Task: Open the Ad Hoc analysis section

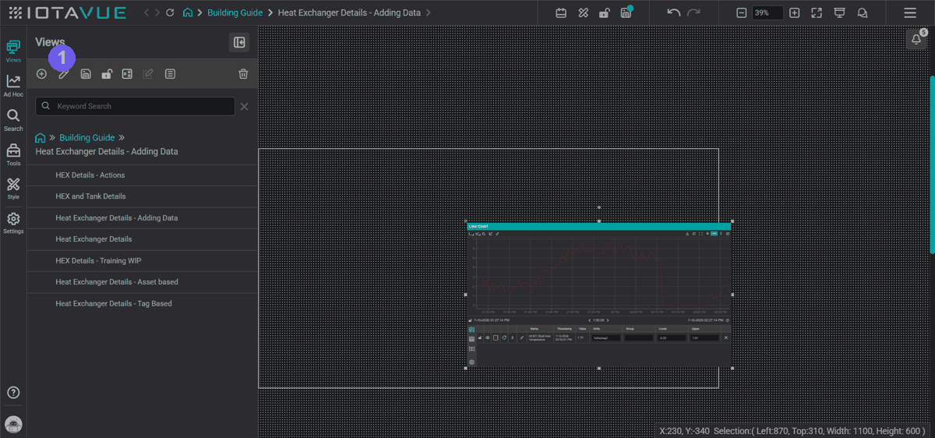Action: (x=13, y=86)
